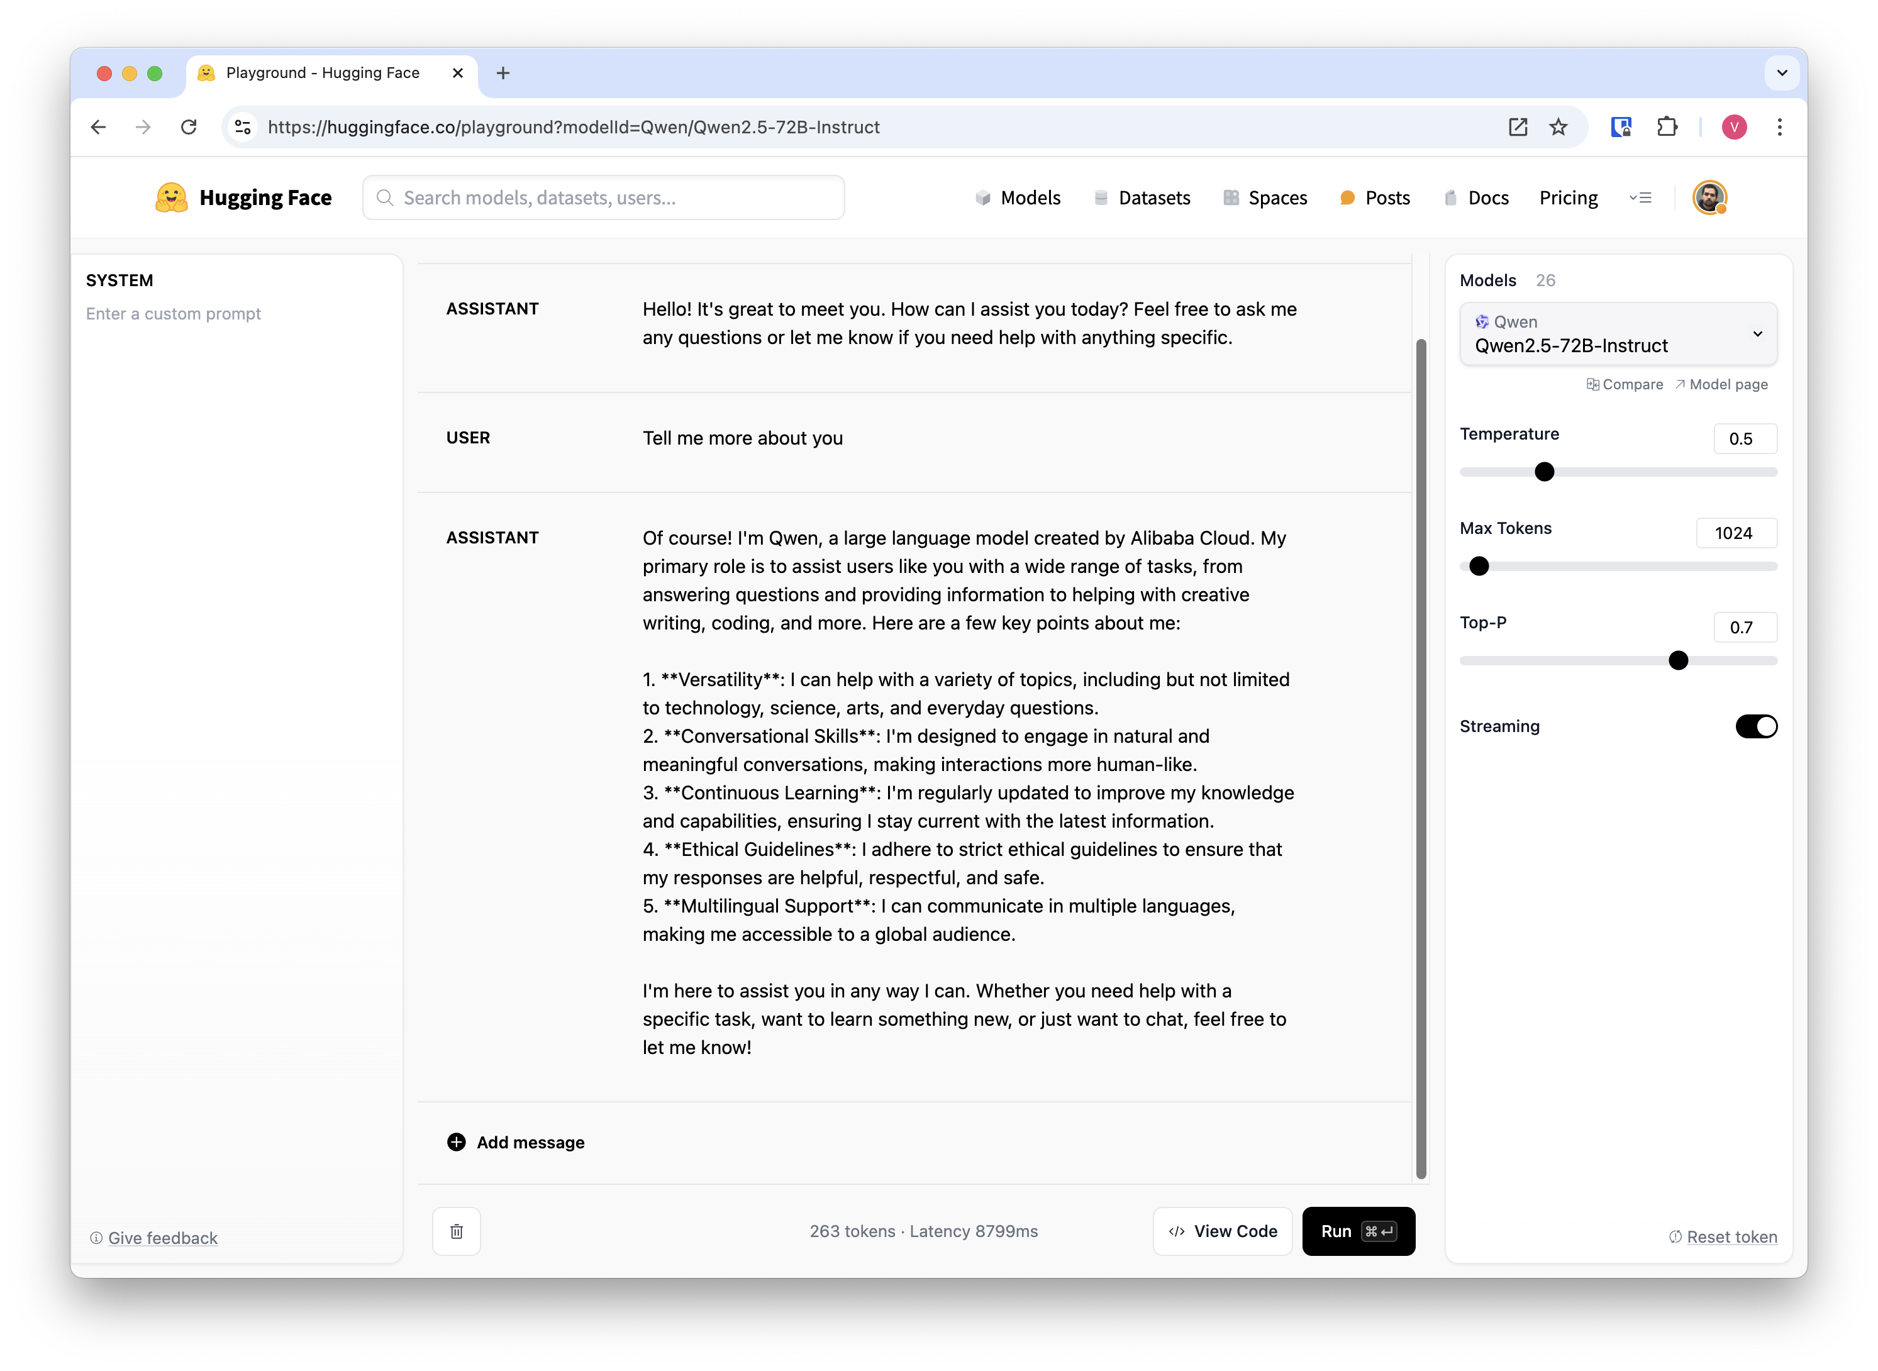The height and width of the screenshot is (1371, 1878).
Task: Focus the system custom prompt field
Action: coord(236,314)
